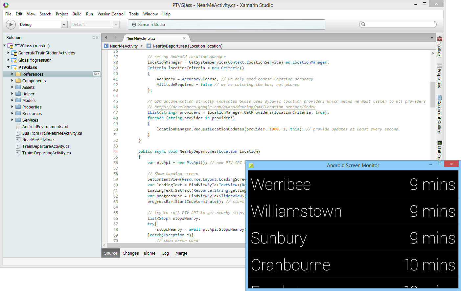The image size is (461, 291).
Task: Open the Unit Tests side pad
Action: click(x=439, y=150)
